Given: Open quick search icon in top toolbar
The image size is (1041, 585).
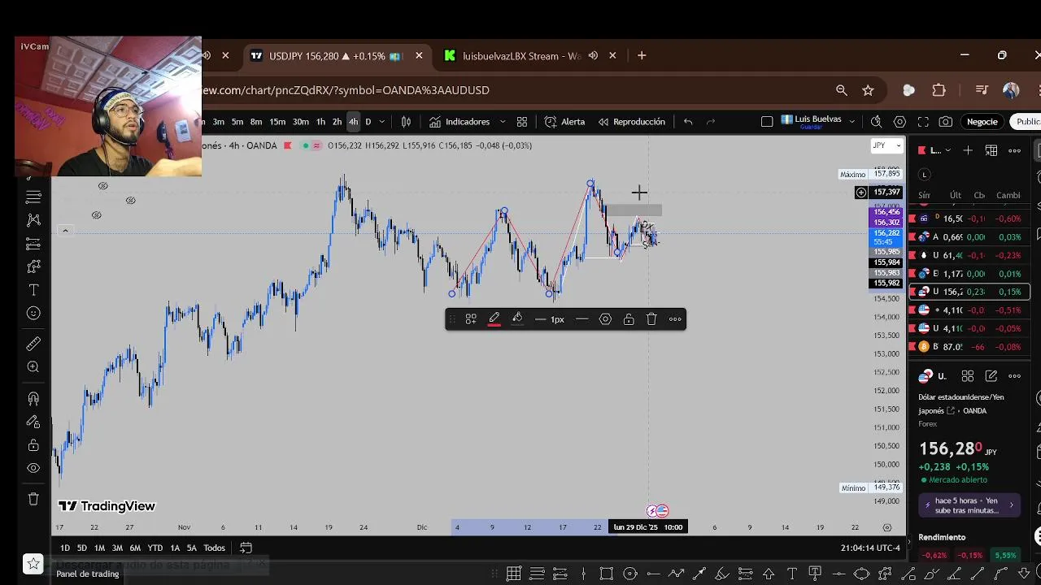Looking at the screenshot, I should point(876,122).
